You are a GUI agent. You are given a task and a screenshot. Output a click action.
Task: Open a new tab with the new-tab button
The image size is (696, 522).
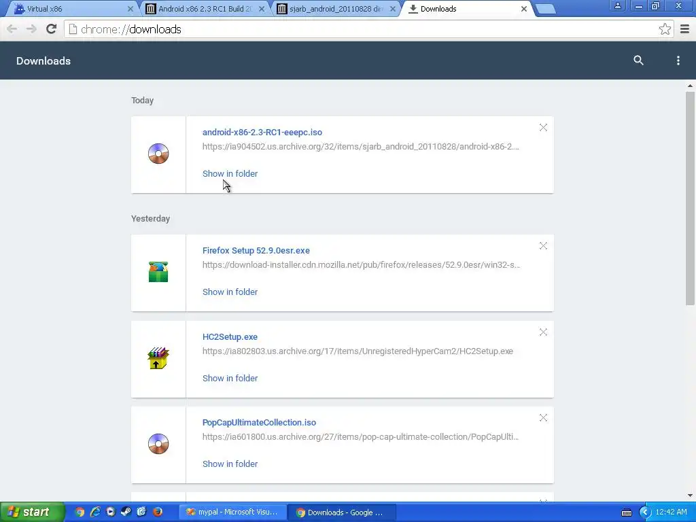click(546, 9)
